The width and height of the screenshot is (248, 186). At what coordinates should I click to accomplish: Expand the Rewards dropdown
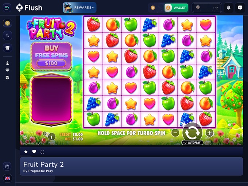click(80, 8)
